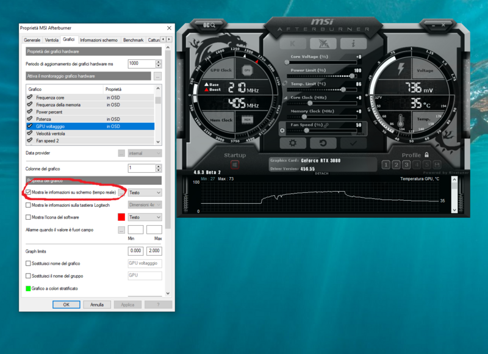Open the Testo dropdown for on-screen display
The height and width of the screenshot is (354, 488).
pyautogui.click(x=145, y=193)
